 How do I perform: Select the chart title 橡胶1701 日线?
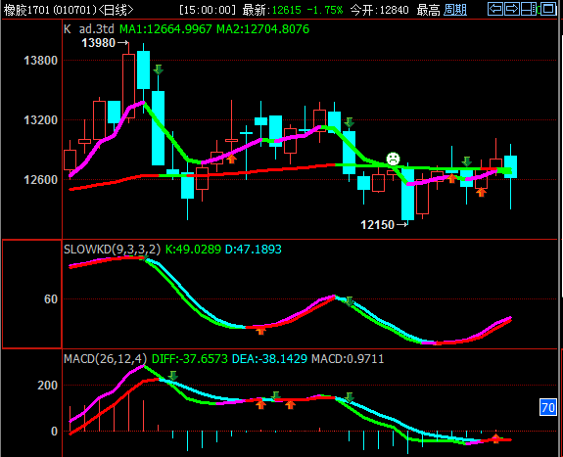click(69, 10)
